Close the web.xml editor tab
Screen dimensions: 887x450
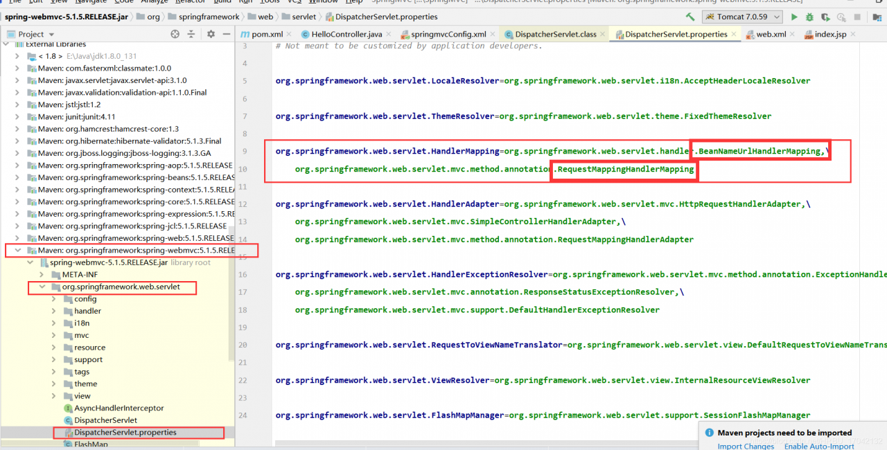coord(793,34)
